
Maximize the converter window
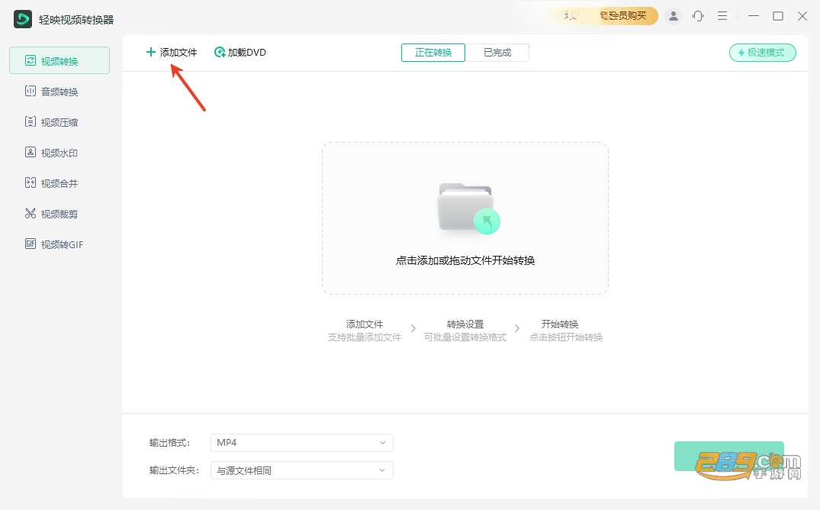tap(778, 16)
